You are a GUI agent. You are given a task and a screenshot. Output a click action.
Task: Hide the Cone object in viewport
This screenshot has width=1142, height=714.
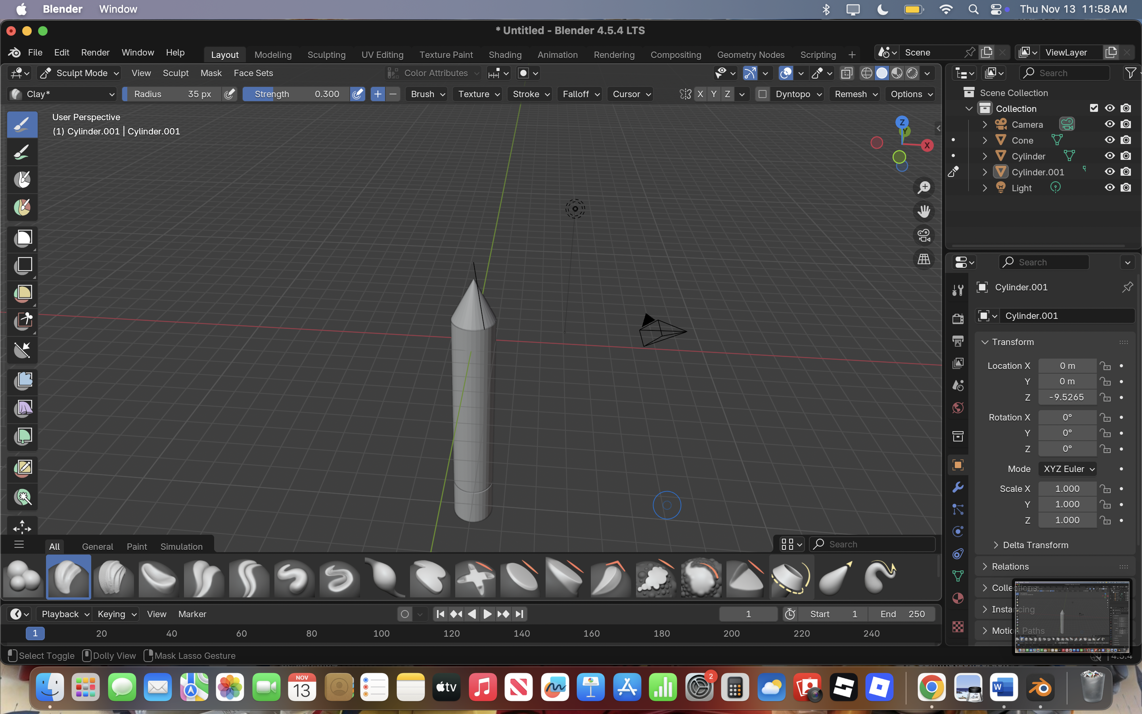[x=1109, y=140]
